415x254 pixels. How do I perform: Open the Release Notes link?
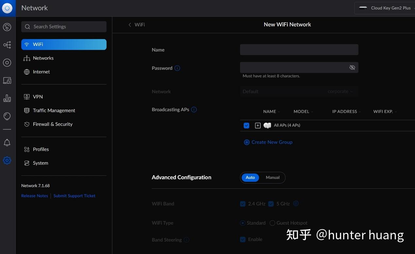click(x=34, y=196)
